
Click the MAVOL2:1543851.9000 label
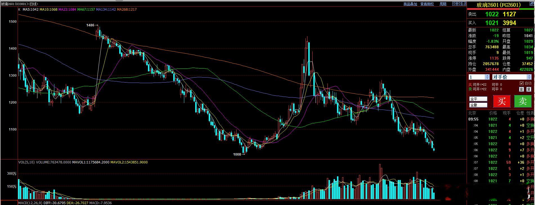[129, 162]
